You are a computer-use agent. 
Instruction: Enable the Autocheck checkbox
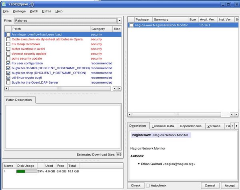point(148,186)
